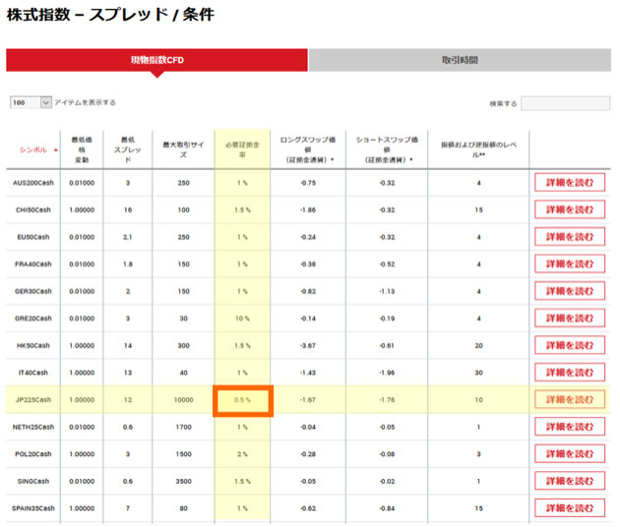Click the limit level 20 for HK50Cash
The height and width of the screenshot is (527, 620).
(x=478, y=345)
